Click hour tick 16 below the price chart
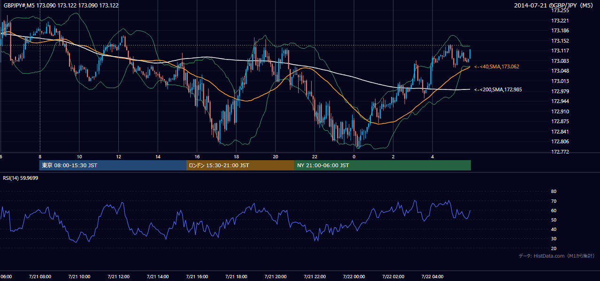This screenshot has width=600, height=281. (x=197, y=156)
